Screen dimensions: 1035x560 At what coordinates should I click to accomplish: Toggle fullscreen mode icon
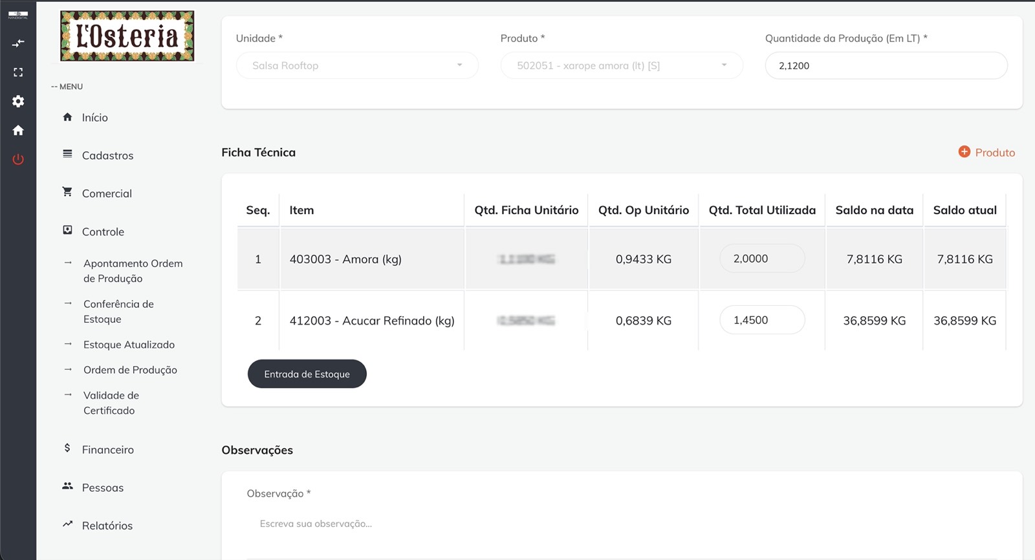pos(18,72)
